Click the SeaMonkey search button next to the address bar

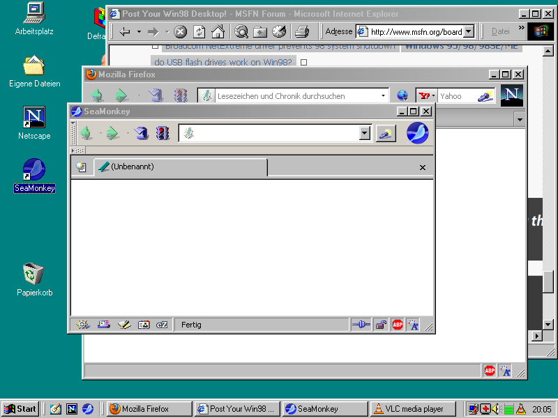tap(386, 133)
